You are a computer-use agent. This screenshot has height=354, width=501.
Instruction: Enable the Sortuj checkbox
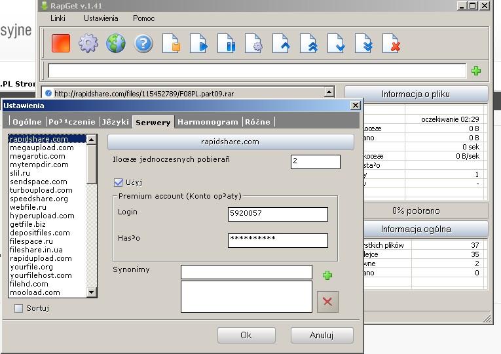click(x=18, y=308)
